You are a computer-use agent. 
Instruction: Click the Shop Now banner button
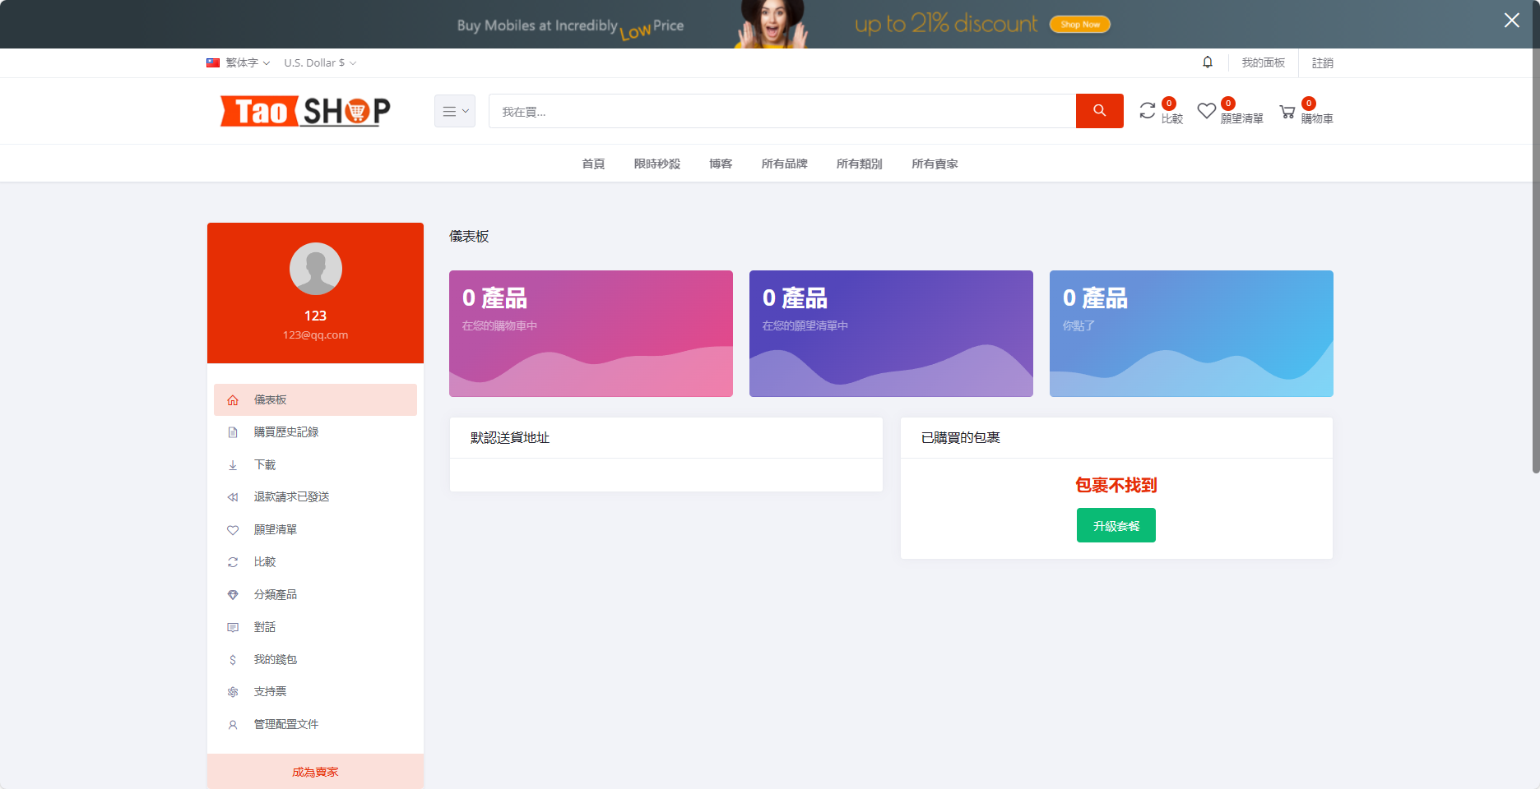click(x=1079, y=25)
